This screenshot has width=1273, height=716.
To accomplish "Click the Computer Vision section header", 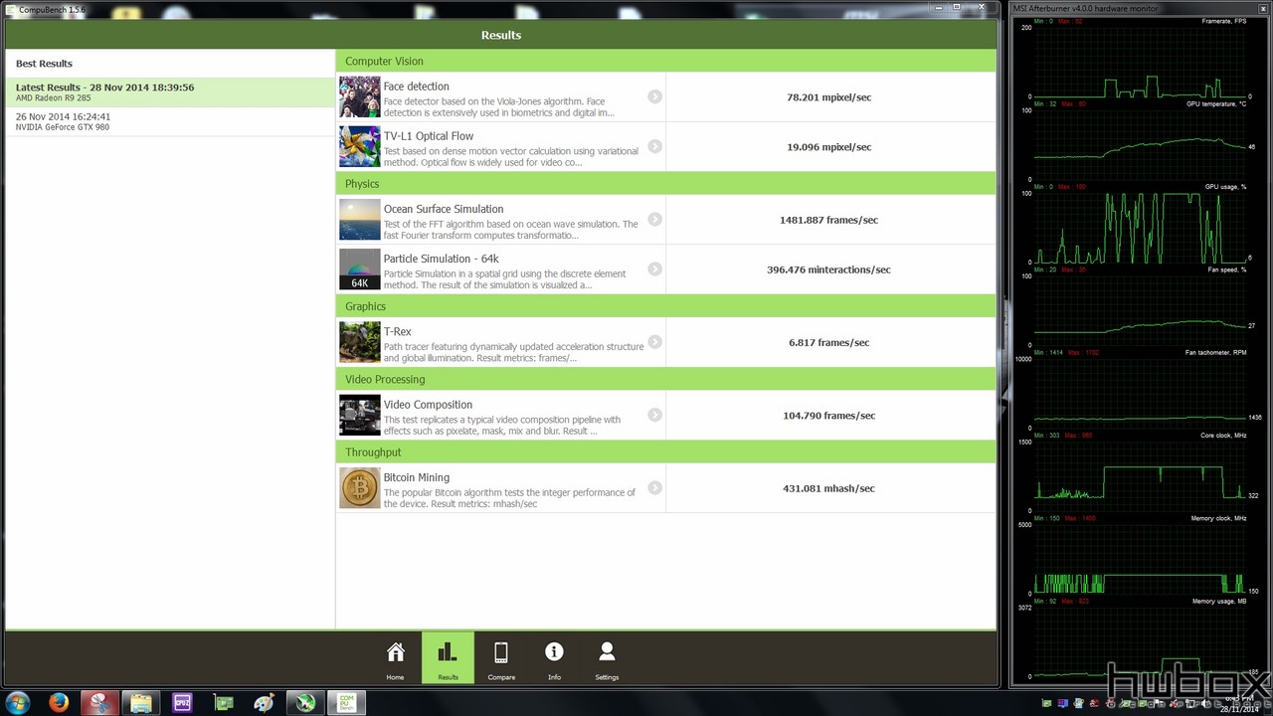I will click(x=665, y=61).
